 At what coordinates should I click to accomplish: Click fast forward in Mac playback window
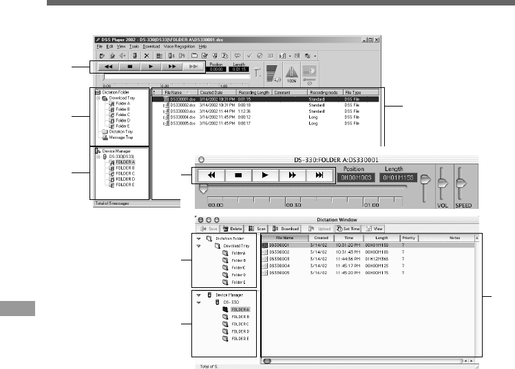point(293,175)
